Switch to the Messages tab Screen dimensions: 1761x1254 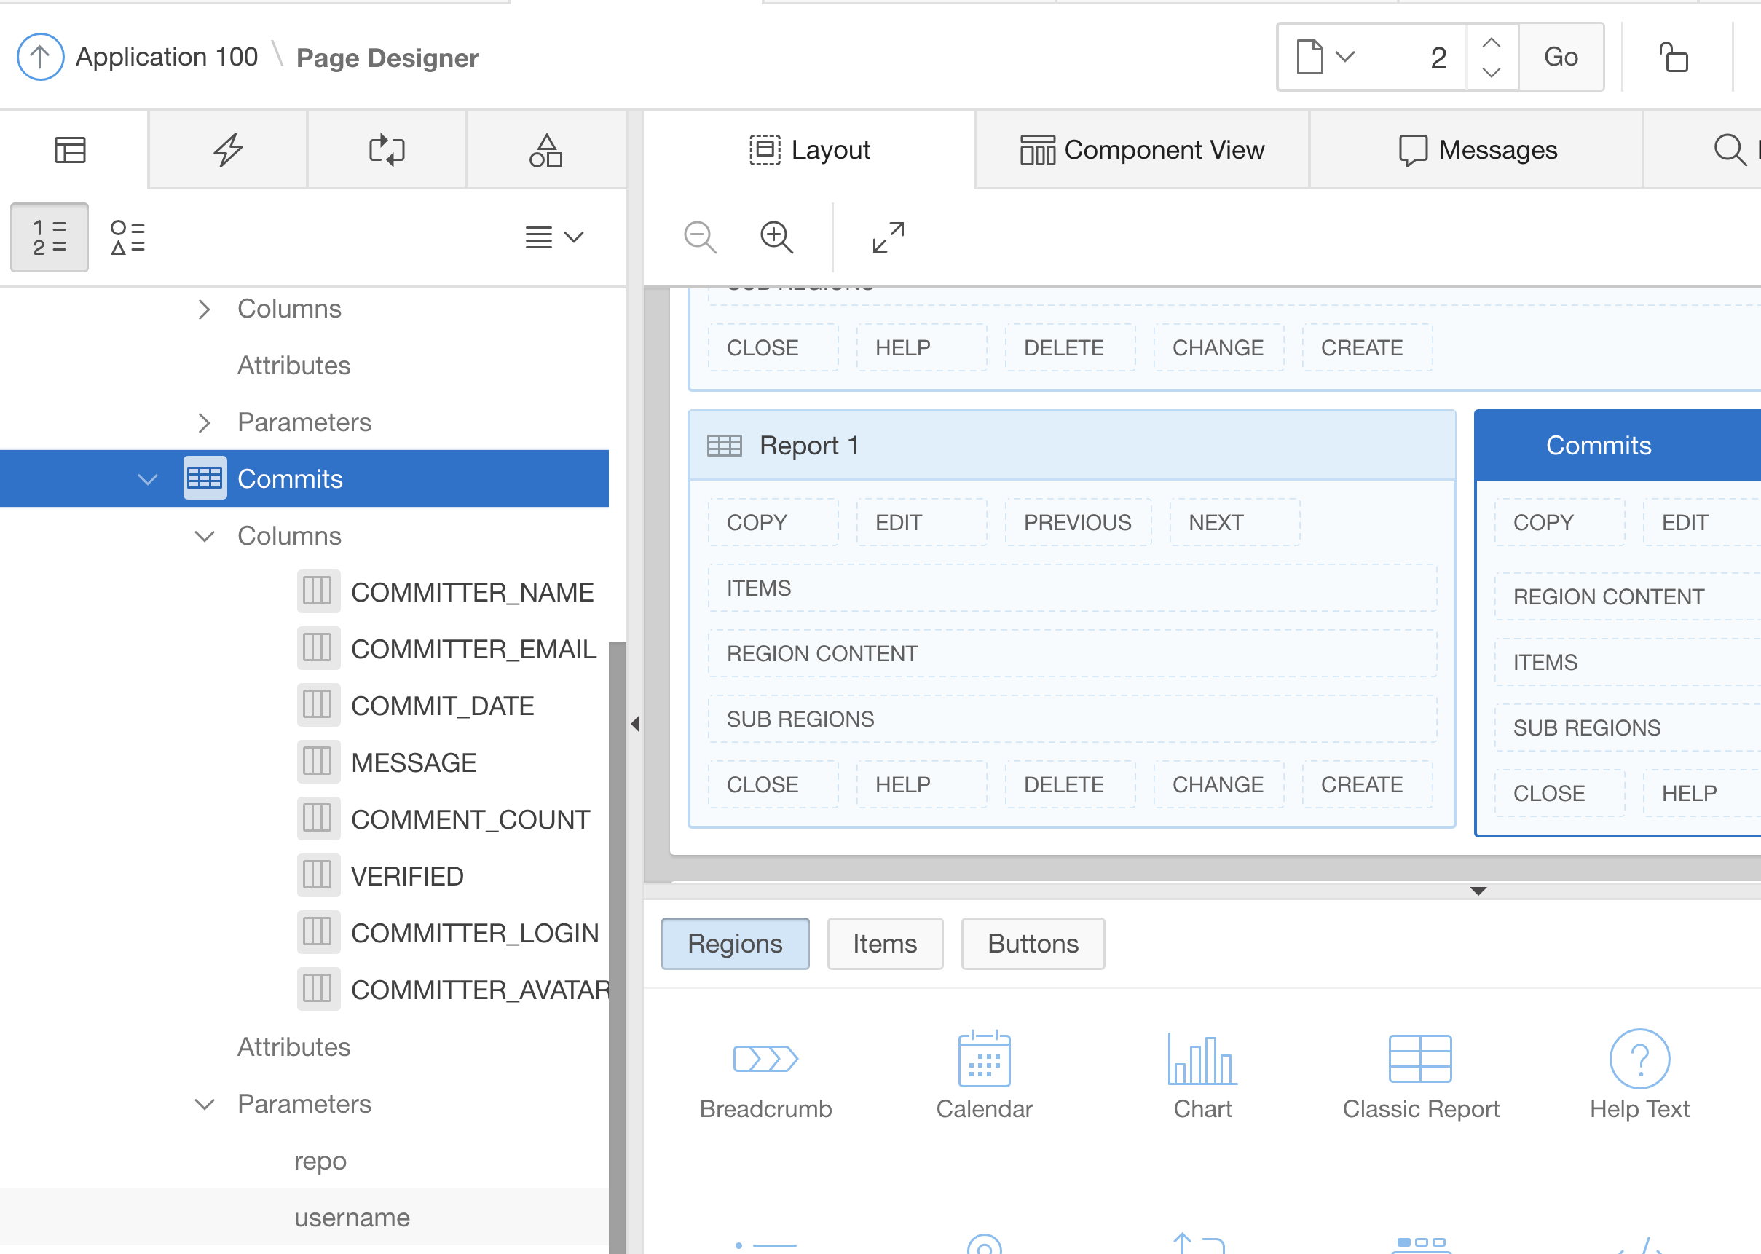click(1478, 150)
